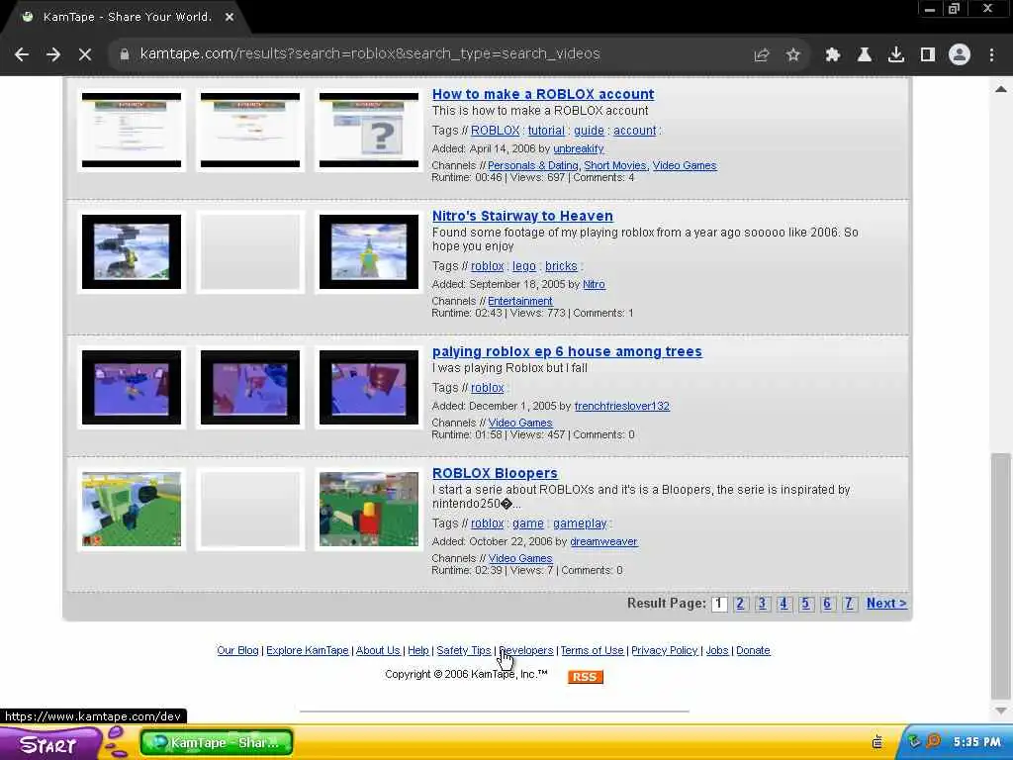Click the flask extension icon in the toolbar
This screenshot has height=760, width=1013.
[x=865, y=55]
